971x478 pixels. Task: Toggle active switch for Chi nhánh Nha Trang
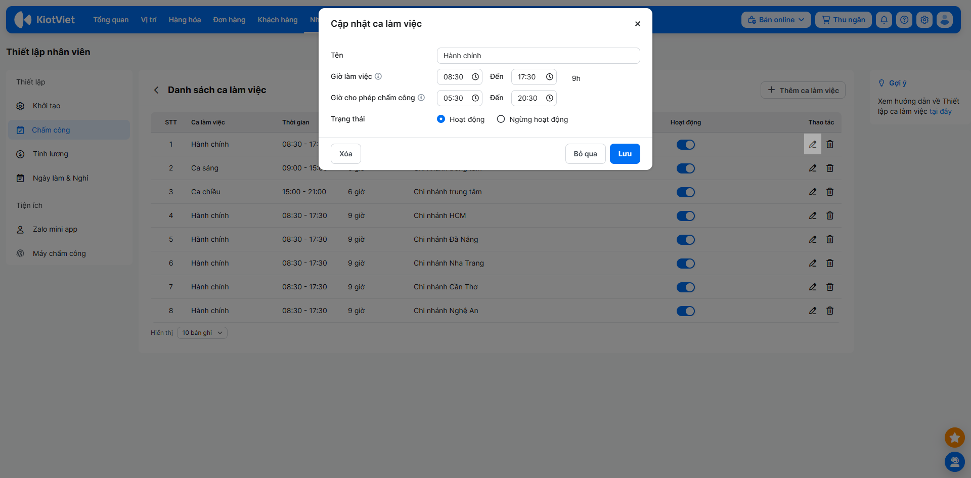(x=686, y=264)
